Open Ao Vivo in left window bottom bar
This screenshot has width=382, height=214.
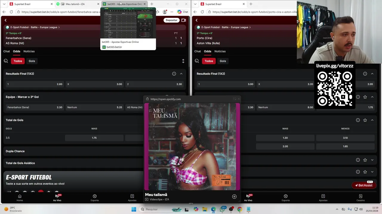click(57, 198)
